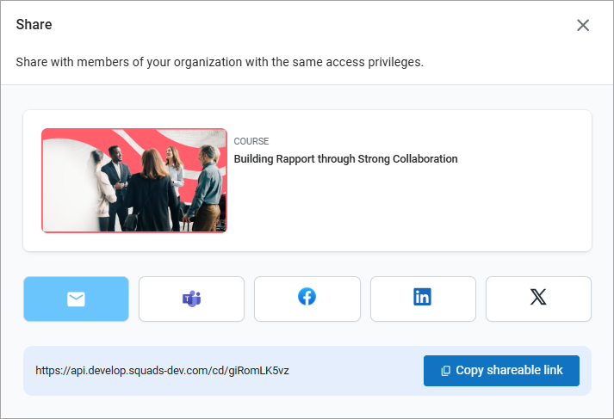
Task: Share on X (Twitter)
Action: coord(538,298)
